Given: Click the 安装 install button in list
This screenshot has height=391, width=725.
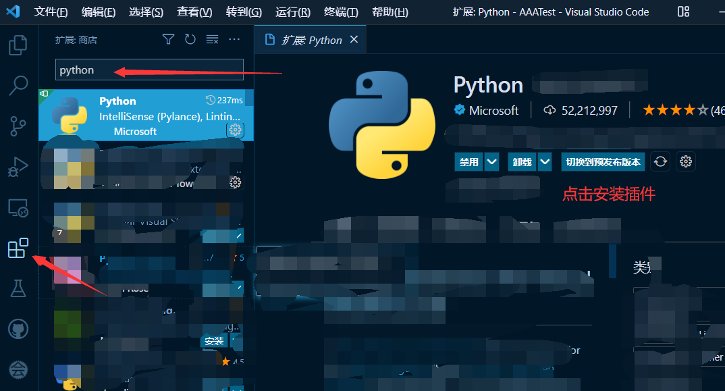Looking at the screenshot, I should pyautogui.click(x=214, y=342).
